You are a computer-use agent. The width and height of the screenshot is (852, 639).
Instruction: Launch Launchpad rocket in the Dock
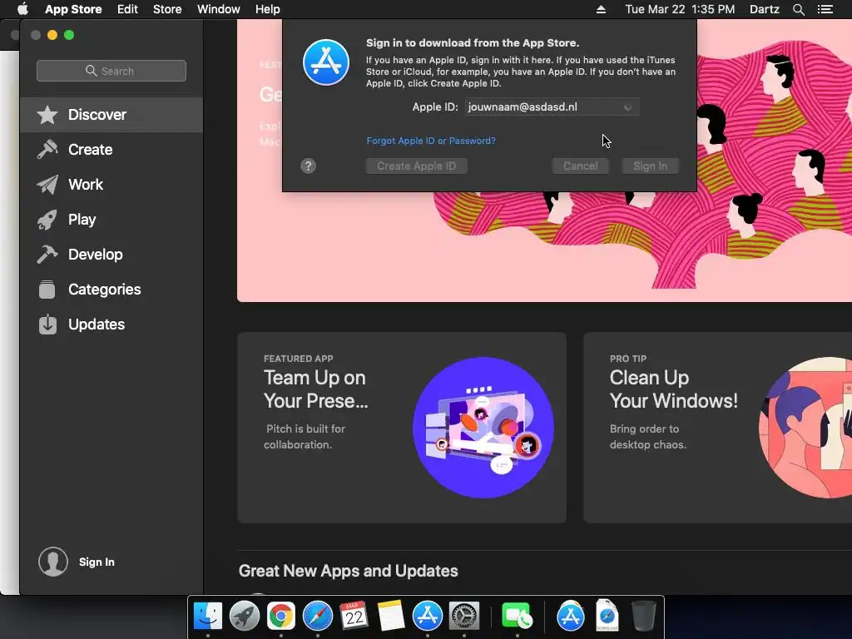coord(245,617)
